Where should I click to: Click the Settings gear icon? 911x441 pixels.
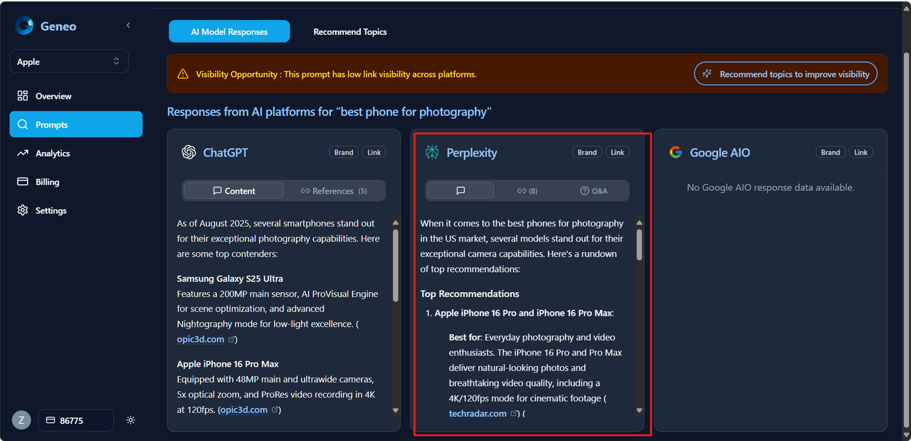(23, 210)
